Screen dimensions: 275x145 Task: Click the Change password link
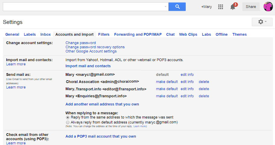click(81, 43)
